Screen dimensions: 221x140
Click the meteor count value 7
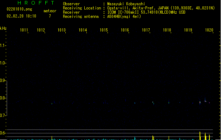tap(50, 16)
